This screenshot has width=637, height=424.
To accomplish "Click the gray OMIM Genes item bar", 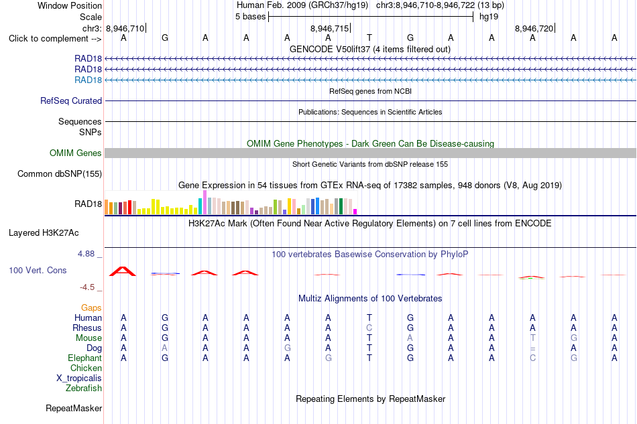I will 370,153.
